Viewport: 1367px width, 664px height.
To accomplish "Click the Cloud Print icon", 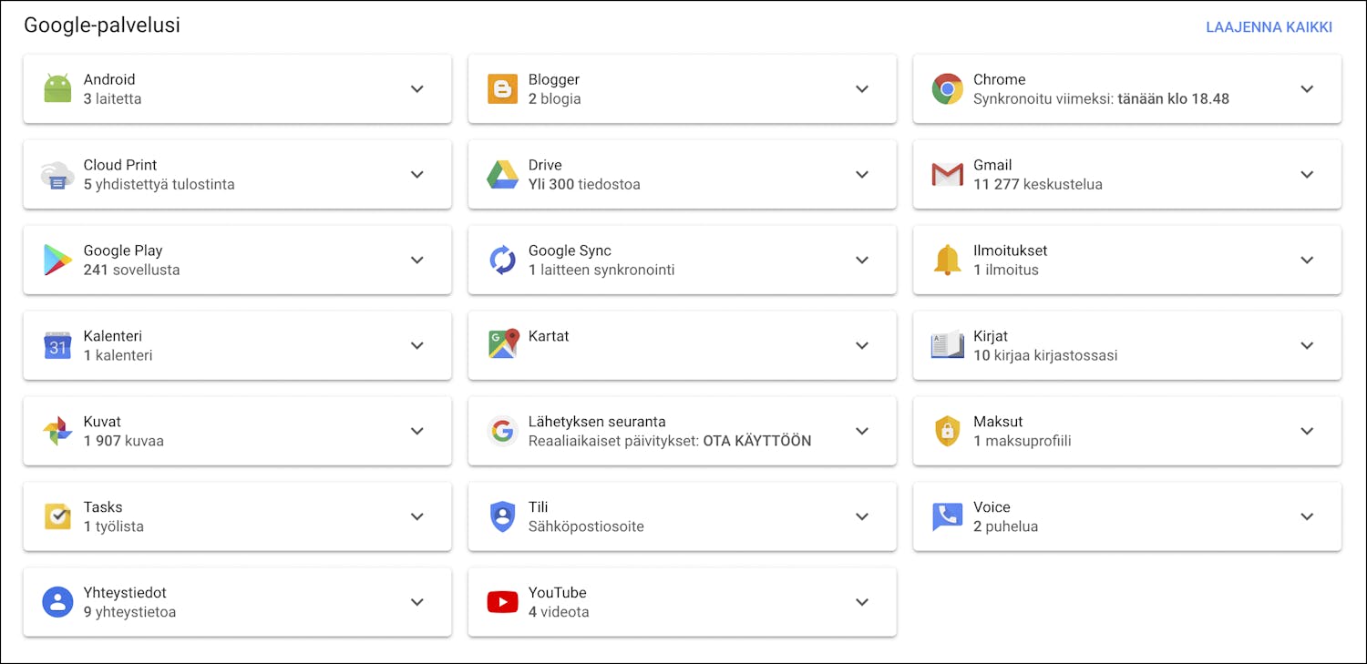I will click(x=57, y=175).
